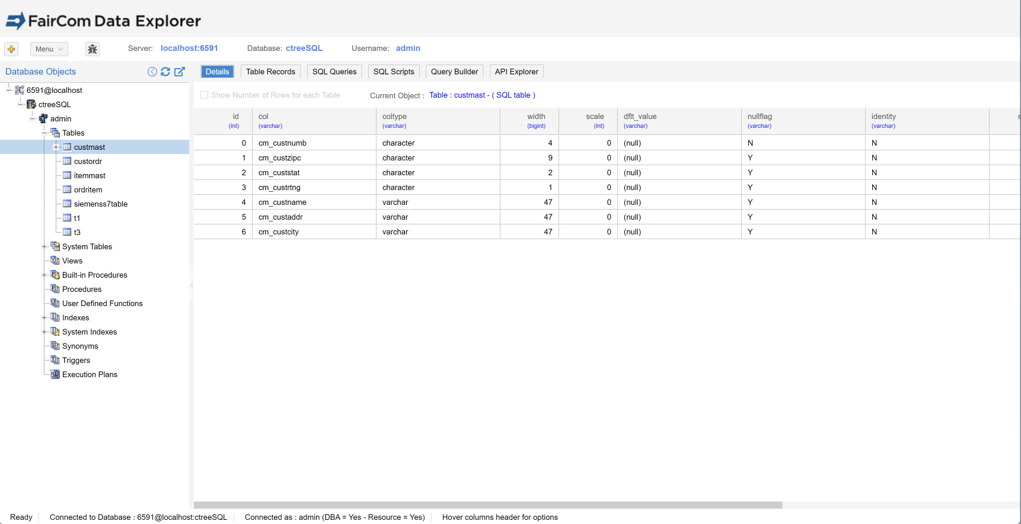This screenshot has width=1021, height=524.
Task: Collapse the ctreeSQL database node
Action: (x=21, y=104)
